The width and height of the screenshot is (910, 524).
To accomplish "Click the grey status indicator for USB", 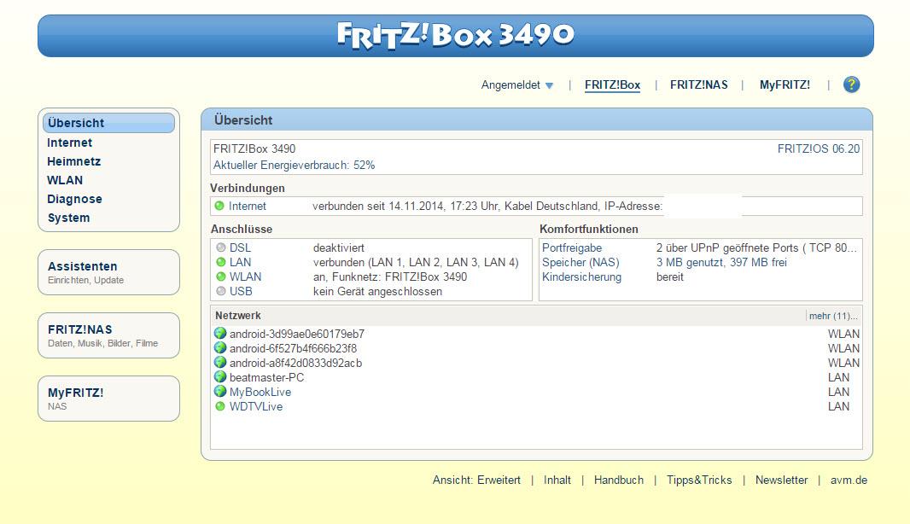I will [x=220, y=291].
